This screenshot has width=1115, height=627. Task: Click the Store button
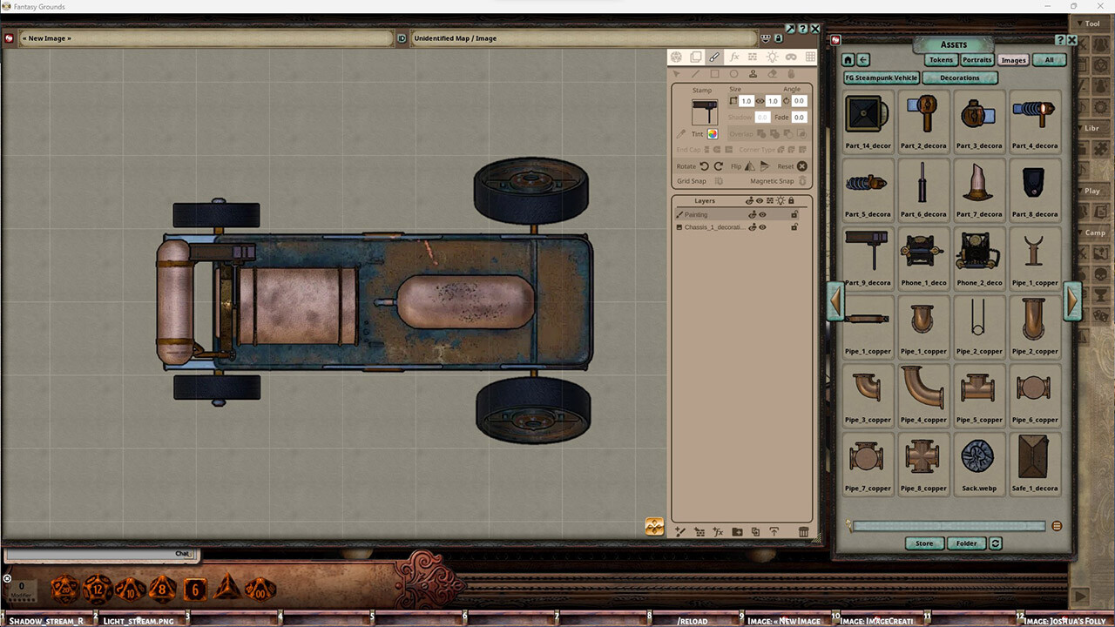(923, 543)
